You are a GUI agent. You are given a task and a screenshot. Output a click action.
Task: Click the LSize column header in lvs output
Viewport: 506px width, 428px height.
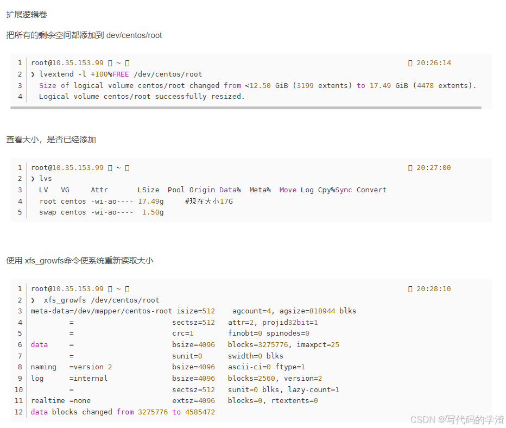coord(148,190)
